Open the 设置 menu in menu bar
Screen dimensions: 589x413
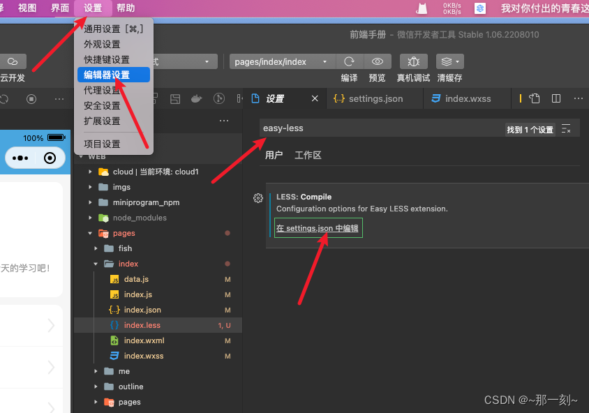click(x=93, y=8)
